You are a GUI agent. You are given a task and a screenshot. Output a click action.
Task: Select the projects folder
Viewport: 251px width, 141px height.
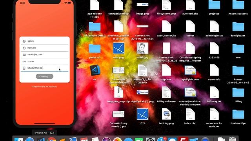[x=214, y=4]
